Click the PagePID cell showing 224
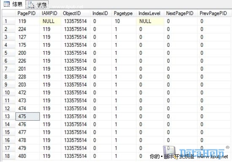 pyautogui.click(x=27, y=29)
